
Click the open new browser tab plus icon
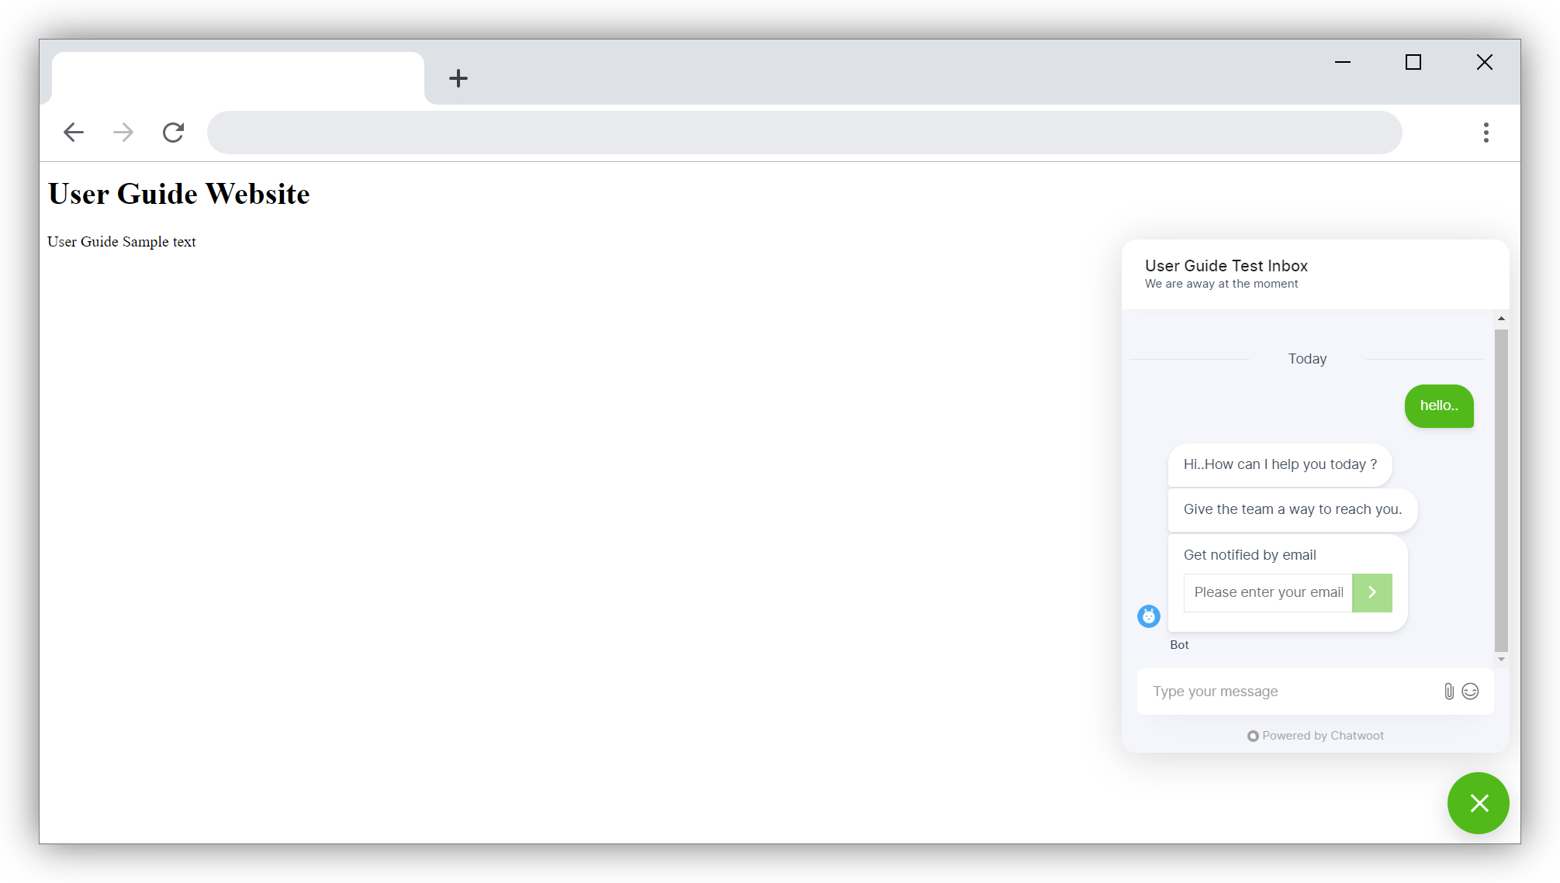tap(458, 77)
